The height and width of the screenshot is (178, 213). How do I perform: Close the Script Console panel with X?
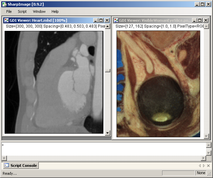click(x=208, y=166)
